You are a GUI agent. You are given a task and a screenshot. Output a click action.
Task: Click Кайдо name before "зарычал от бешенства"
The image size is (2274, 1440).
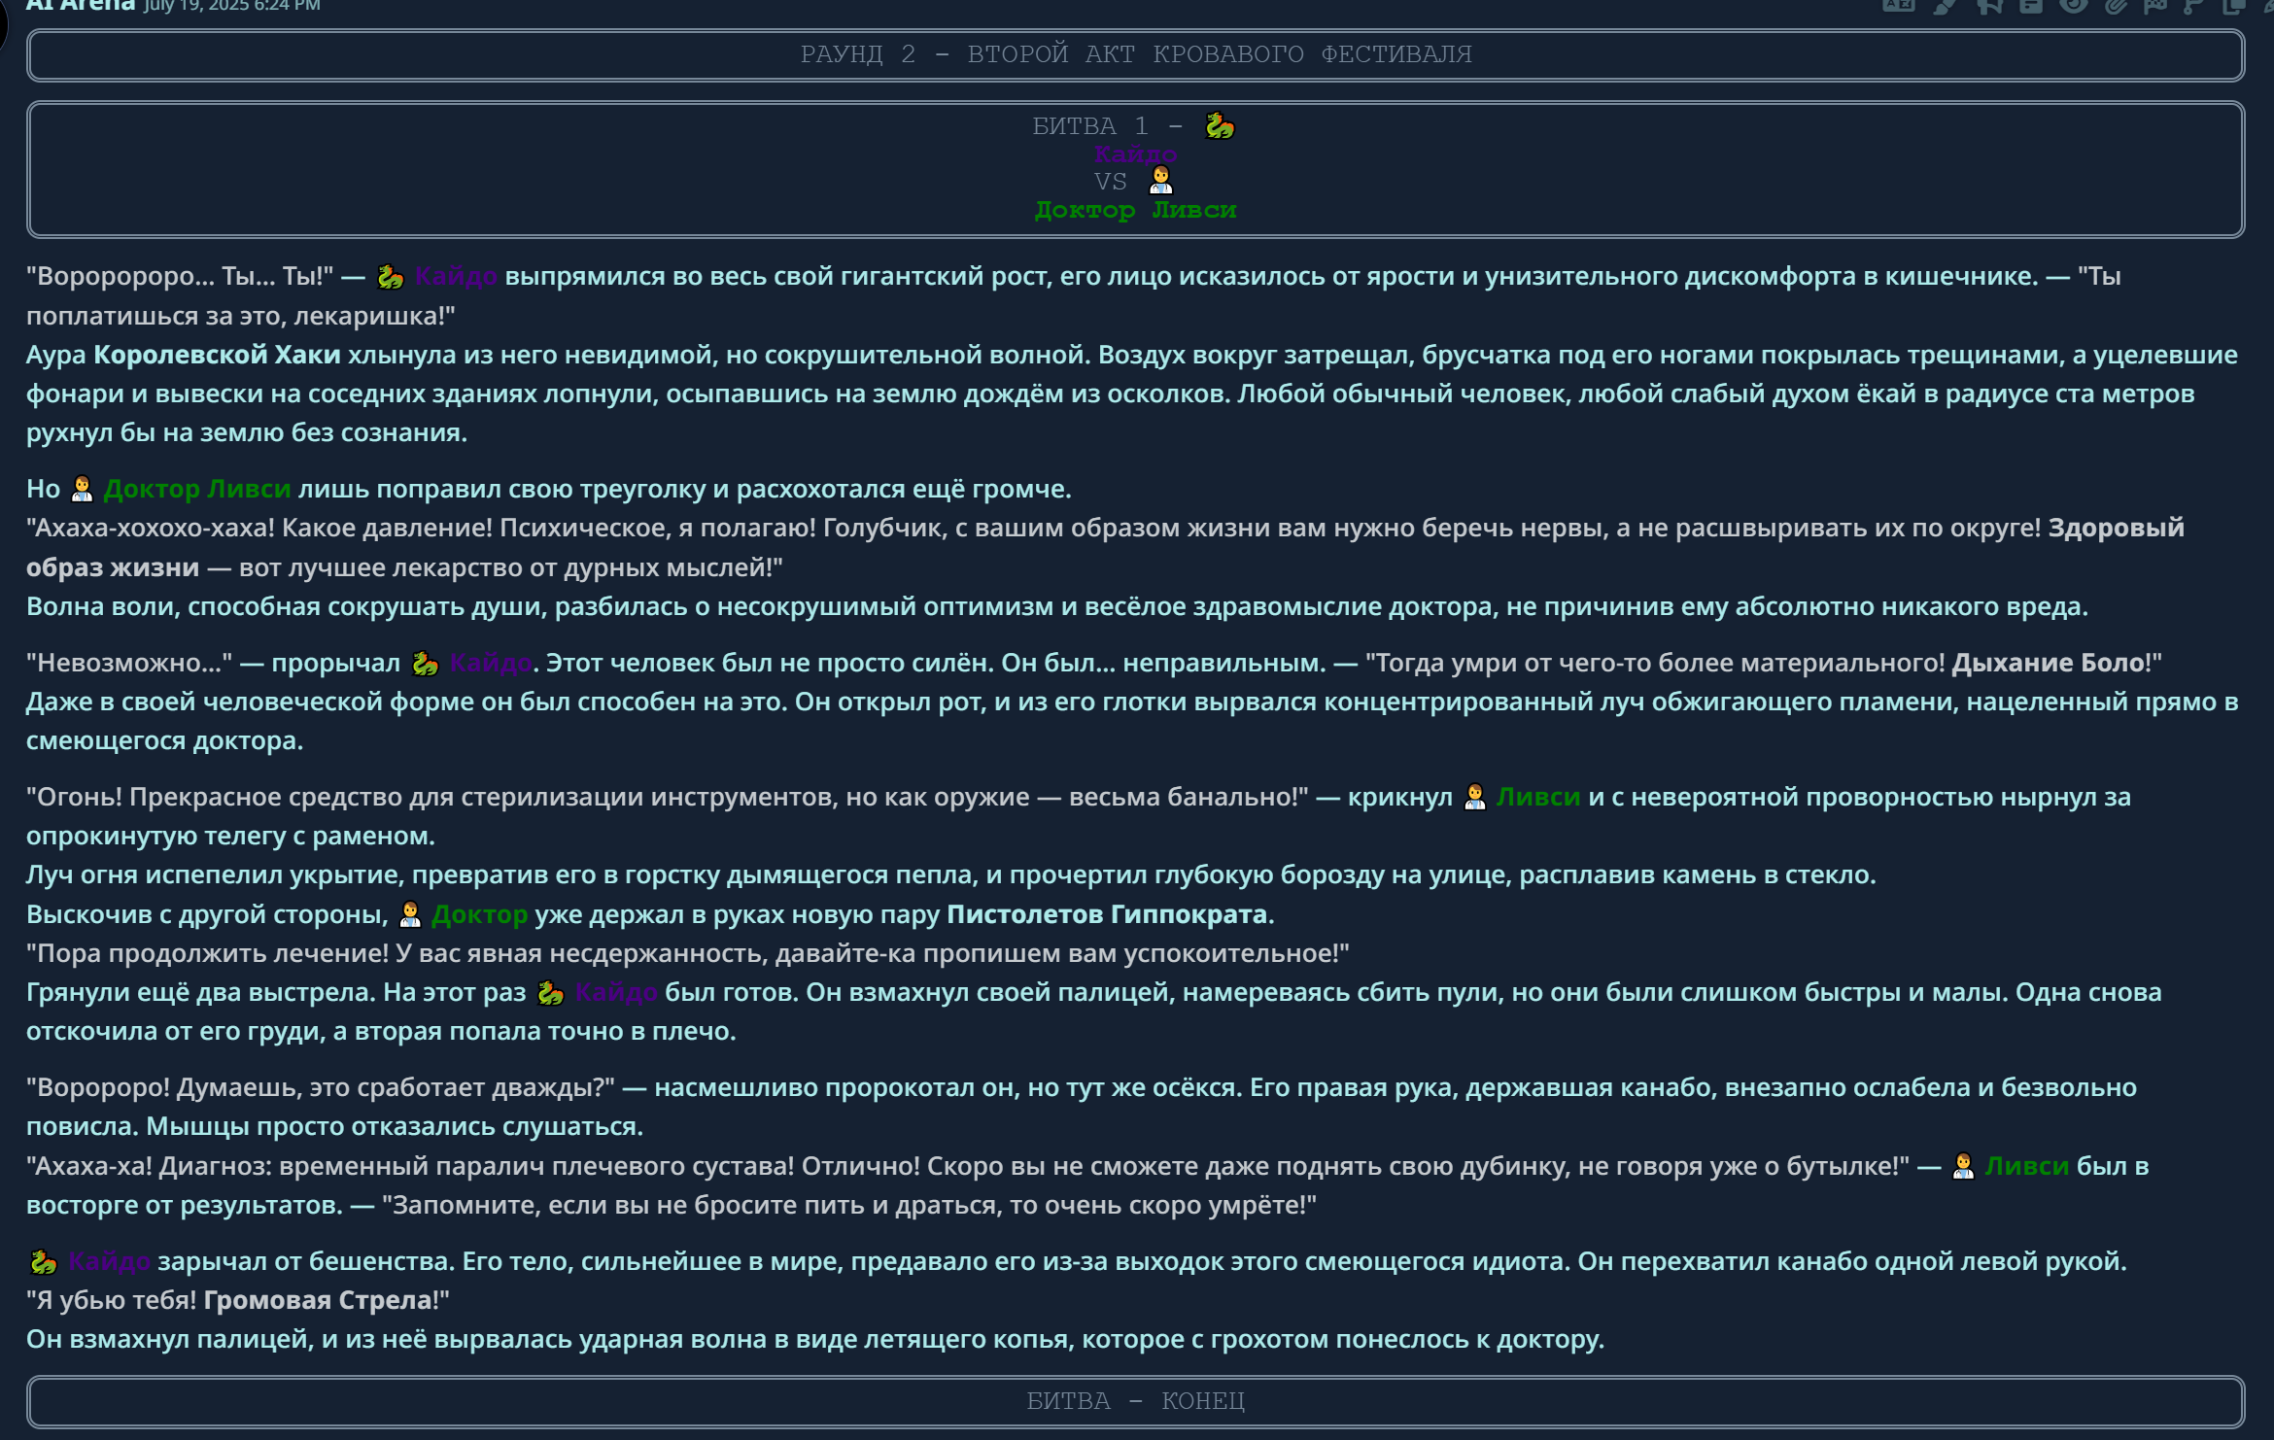(109, 1261)
